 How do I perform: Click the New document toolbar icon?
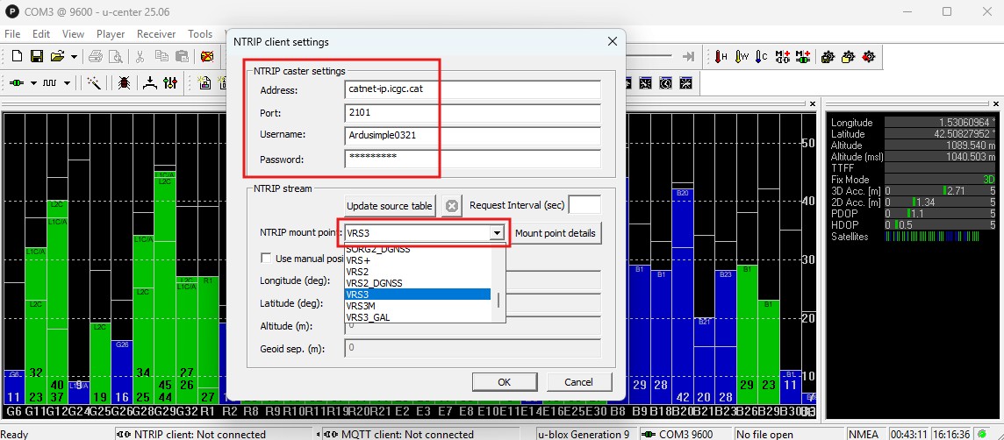tap(17, 57)
